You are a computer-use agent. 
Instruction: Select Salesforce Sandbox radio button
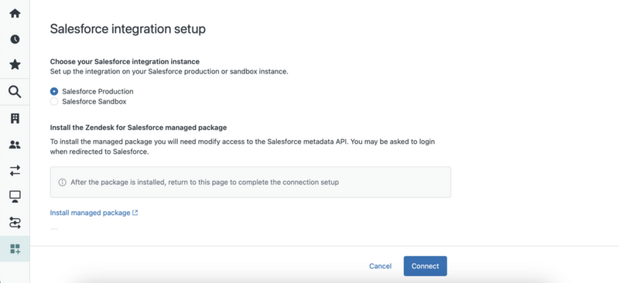click(54, 102)
